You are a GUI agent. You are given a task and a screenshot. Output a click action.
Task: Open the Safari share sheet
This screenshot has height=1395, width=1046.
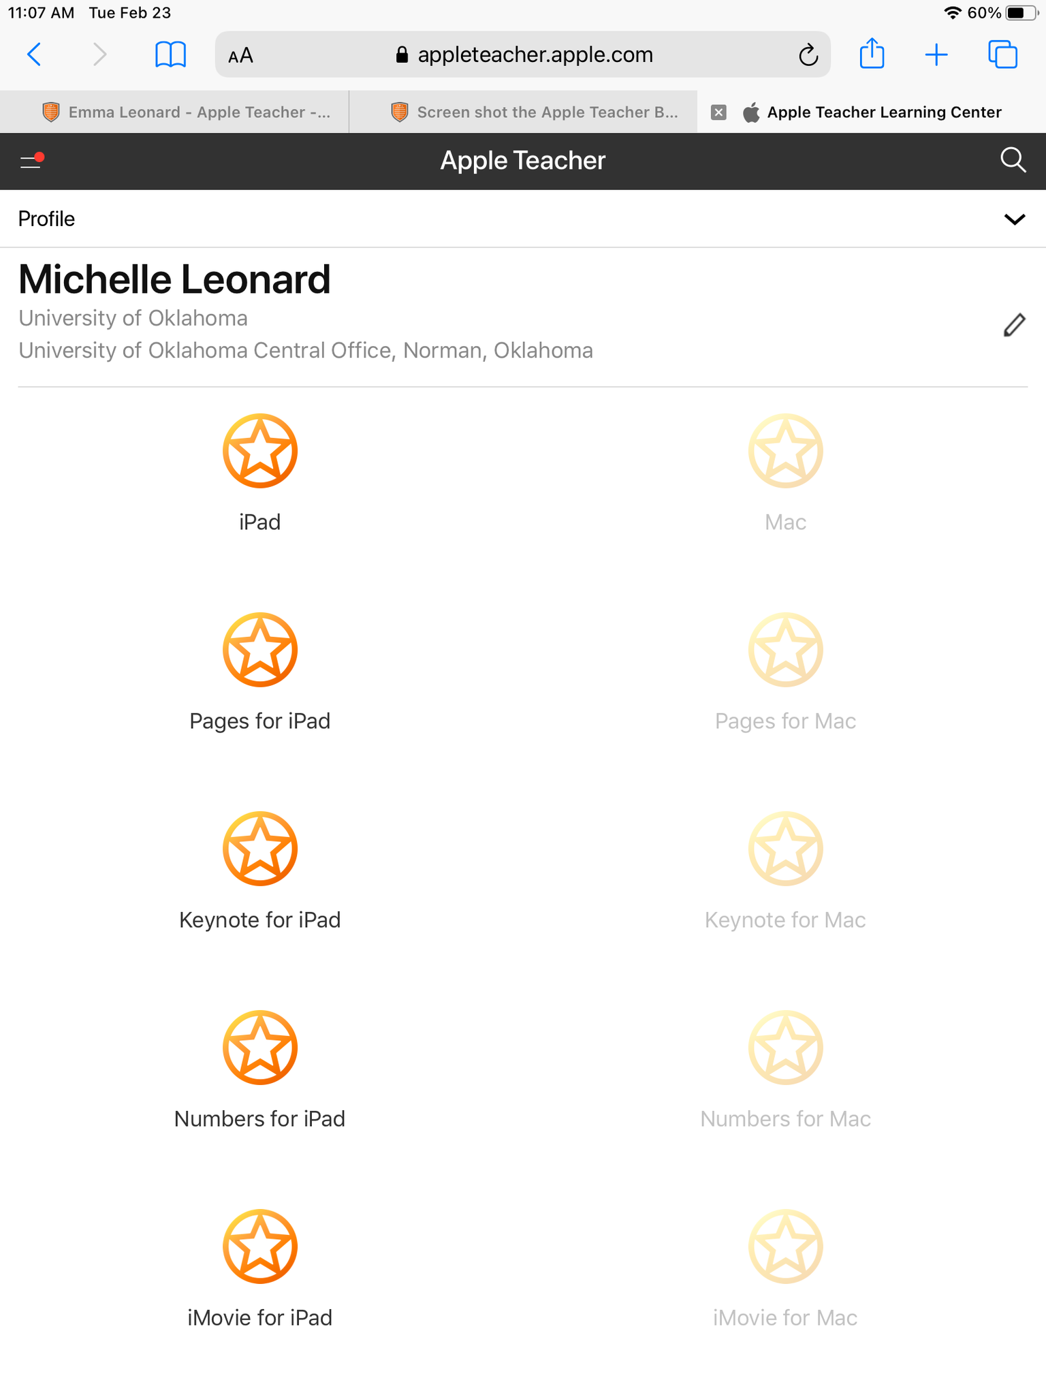(x=872, y=54)
